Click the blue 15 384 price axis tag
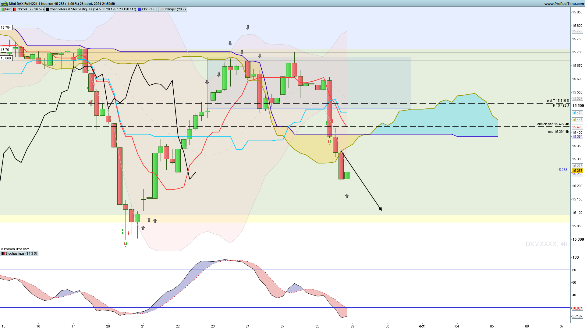Image resolution: width=585 pixels, height=329 pixels. point(577,137)
